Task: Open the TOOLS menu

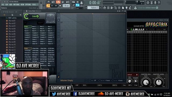Action: [x=34, y=5]
